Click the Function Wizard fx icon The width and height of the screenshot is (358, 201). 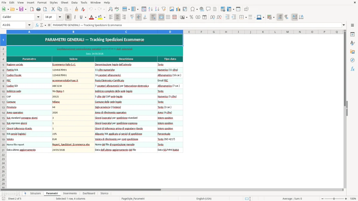[37, 25]
